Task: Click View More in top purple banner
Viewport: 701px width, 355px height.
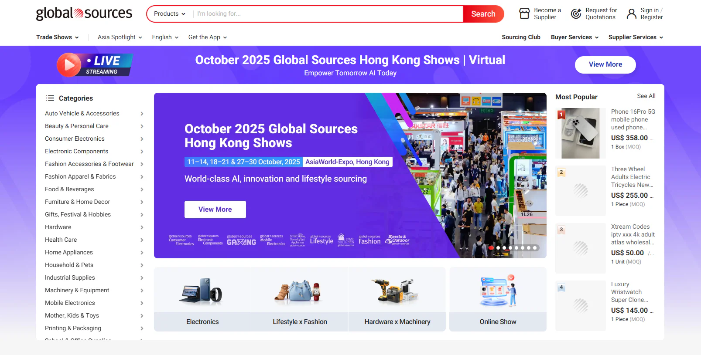Action: (x=605, y=64)
